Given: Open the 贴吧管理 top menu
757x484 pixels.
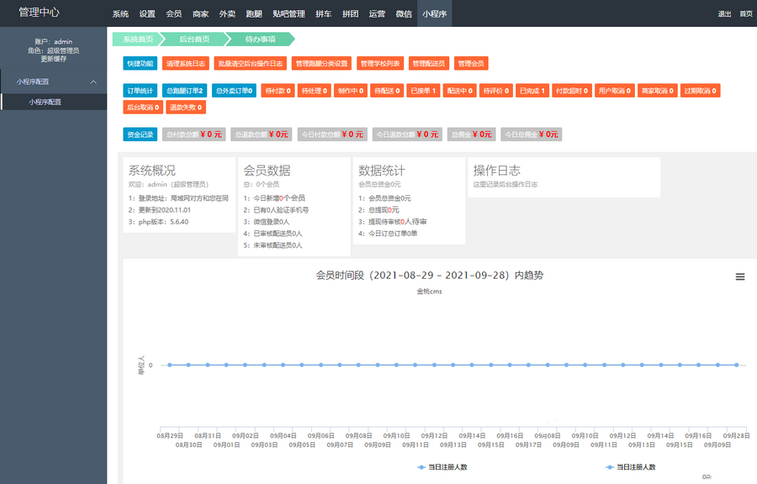Looking at the screenshot, I should [289, 14].
